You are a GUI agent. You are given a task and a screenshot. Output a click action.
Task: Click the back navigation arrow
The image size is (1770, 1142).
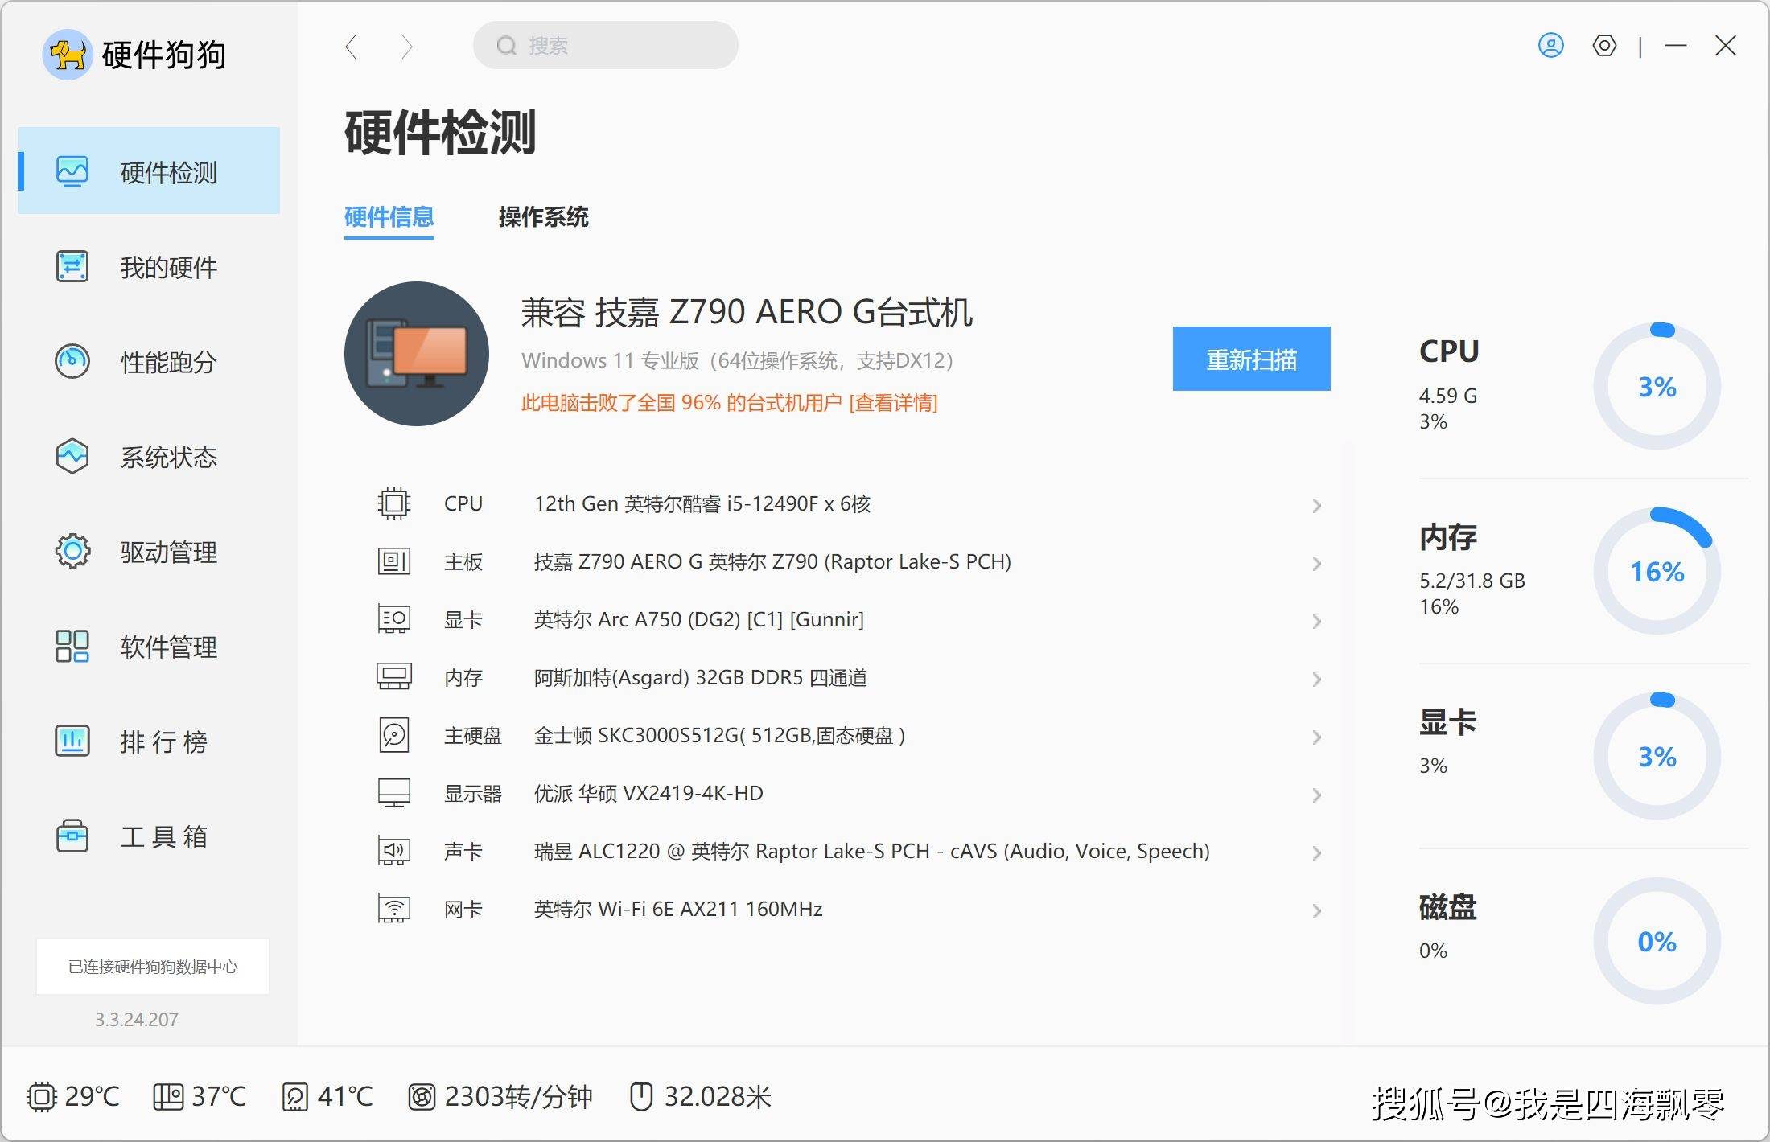[351, 47]
